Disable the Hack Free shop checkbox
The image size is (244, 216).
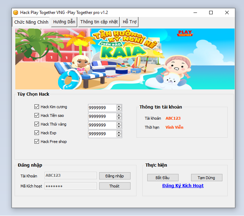[x=37, y=142]
